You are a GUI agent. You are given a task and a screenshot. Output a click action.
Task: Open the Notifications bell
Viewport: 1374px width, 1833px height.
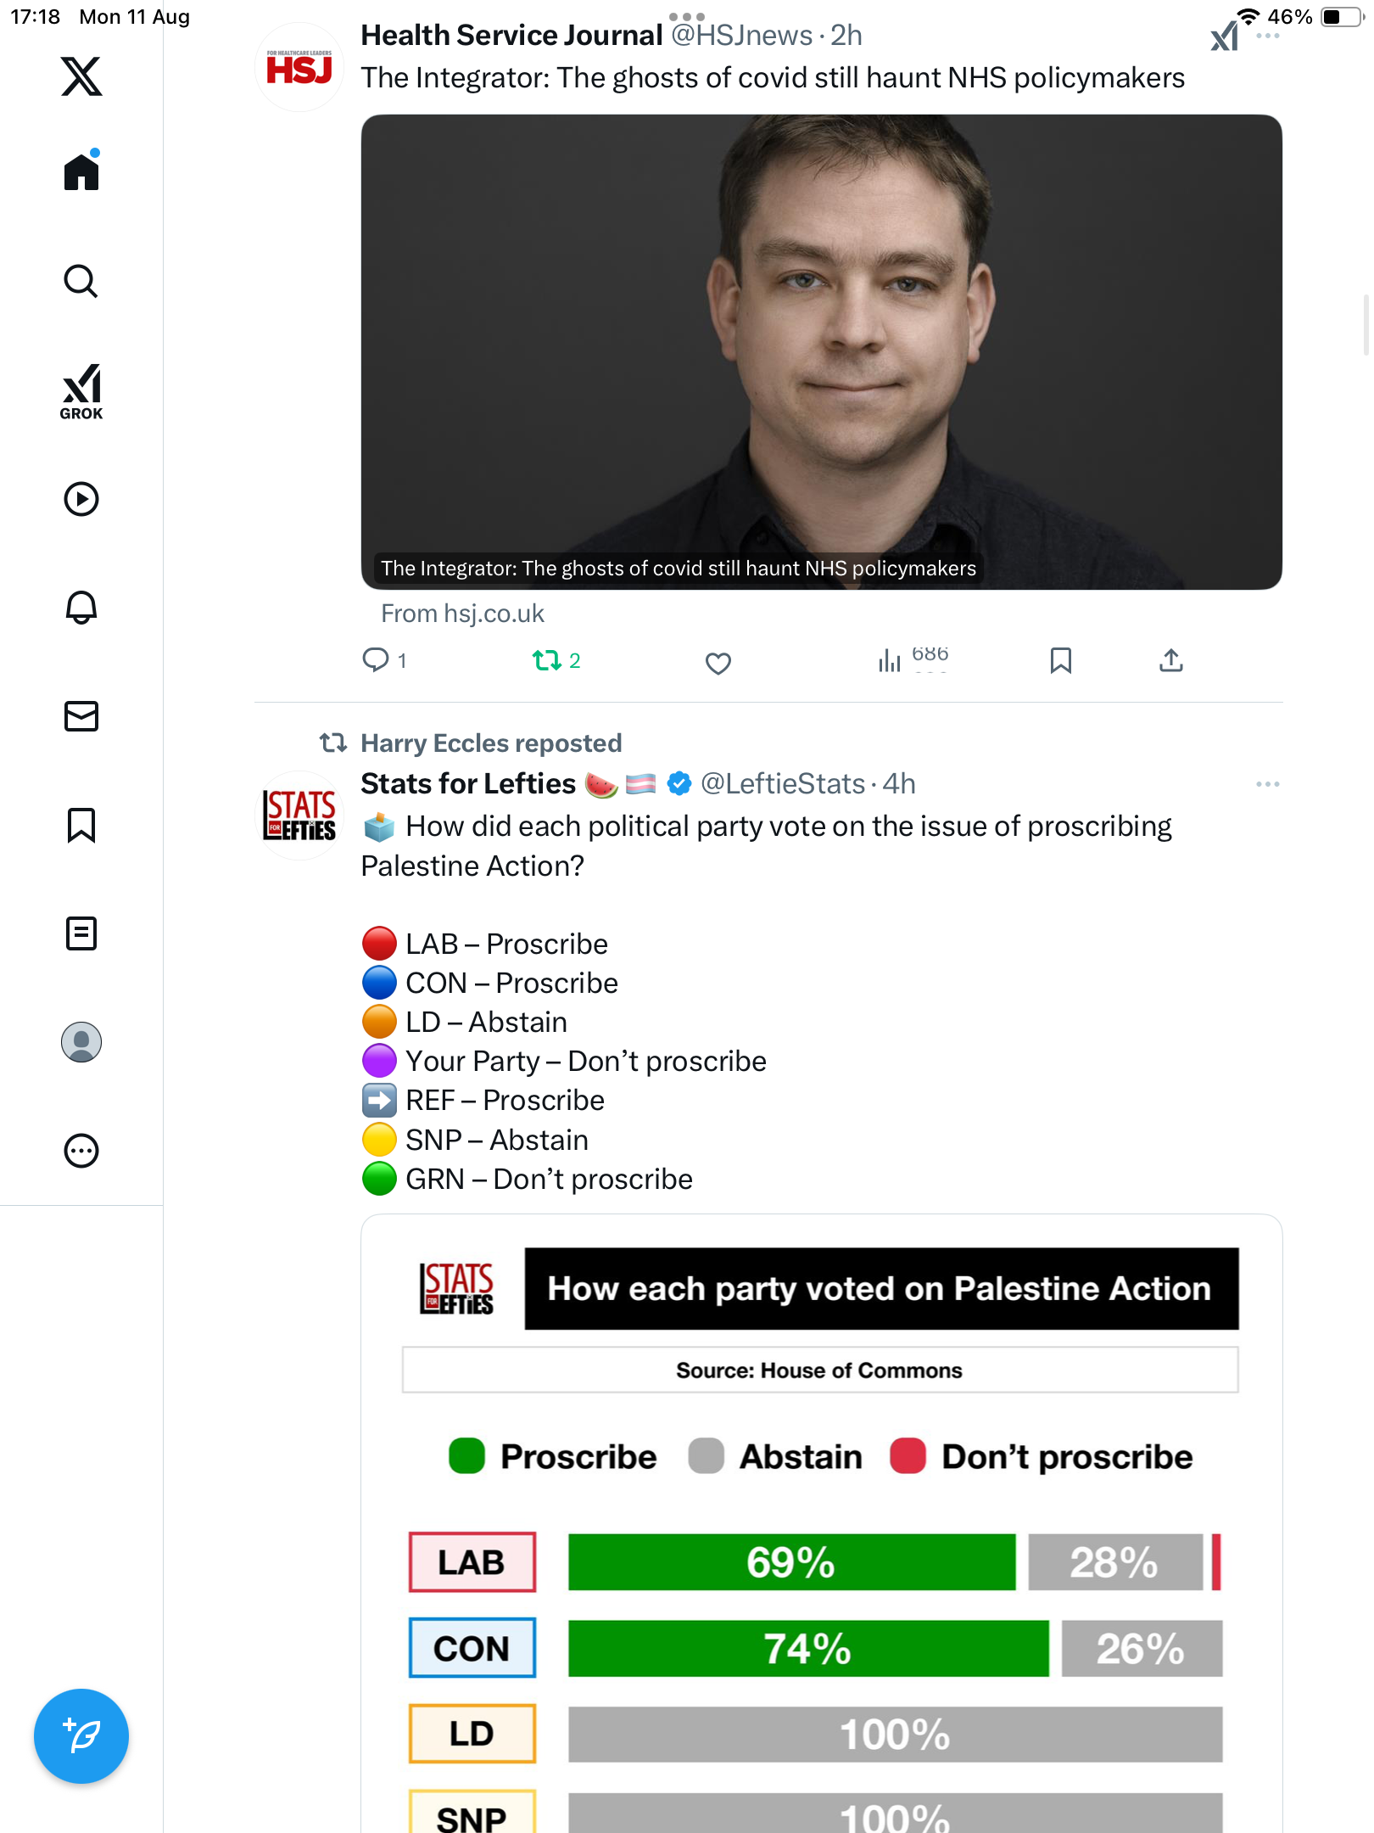tap(81, 608)
